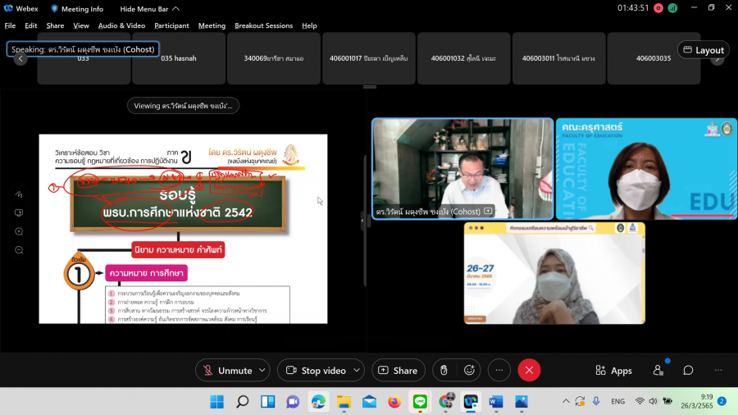Viewport: 738px width, 415px height.
Task: Open the Participants panel
Action: [658, 371]
